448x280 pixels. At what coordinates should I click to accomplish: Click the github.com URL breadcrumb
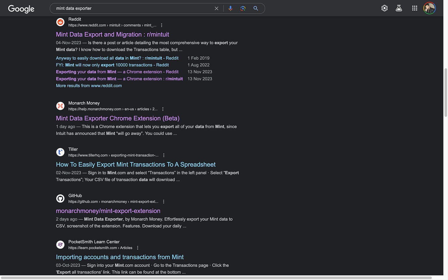pyautogui.click(x=113, y=202)
